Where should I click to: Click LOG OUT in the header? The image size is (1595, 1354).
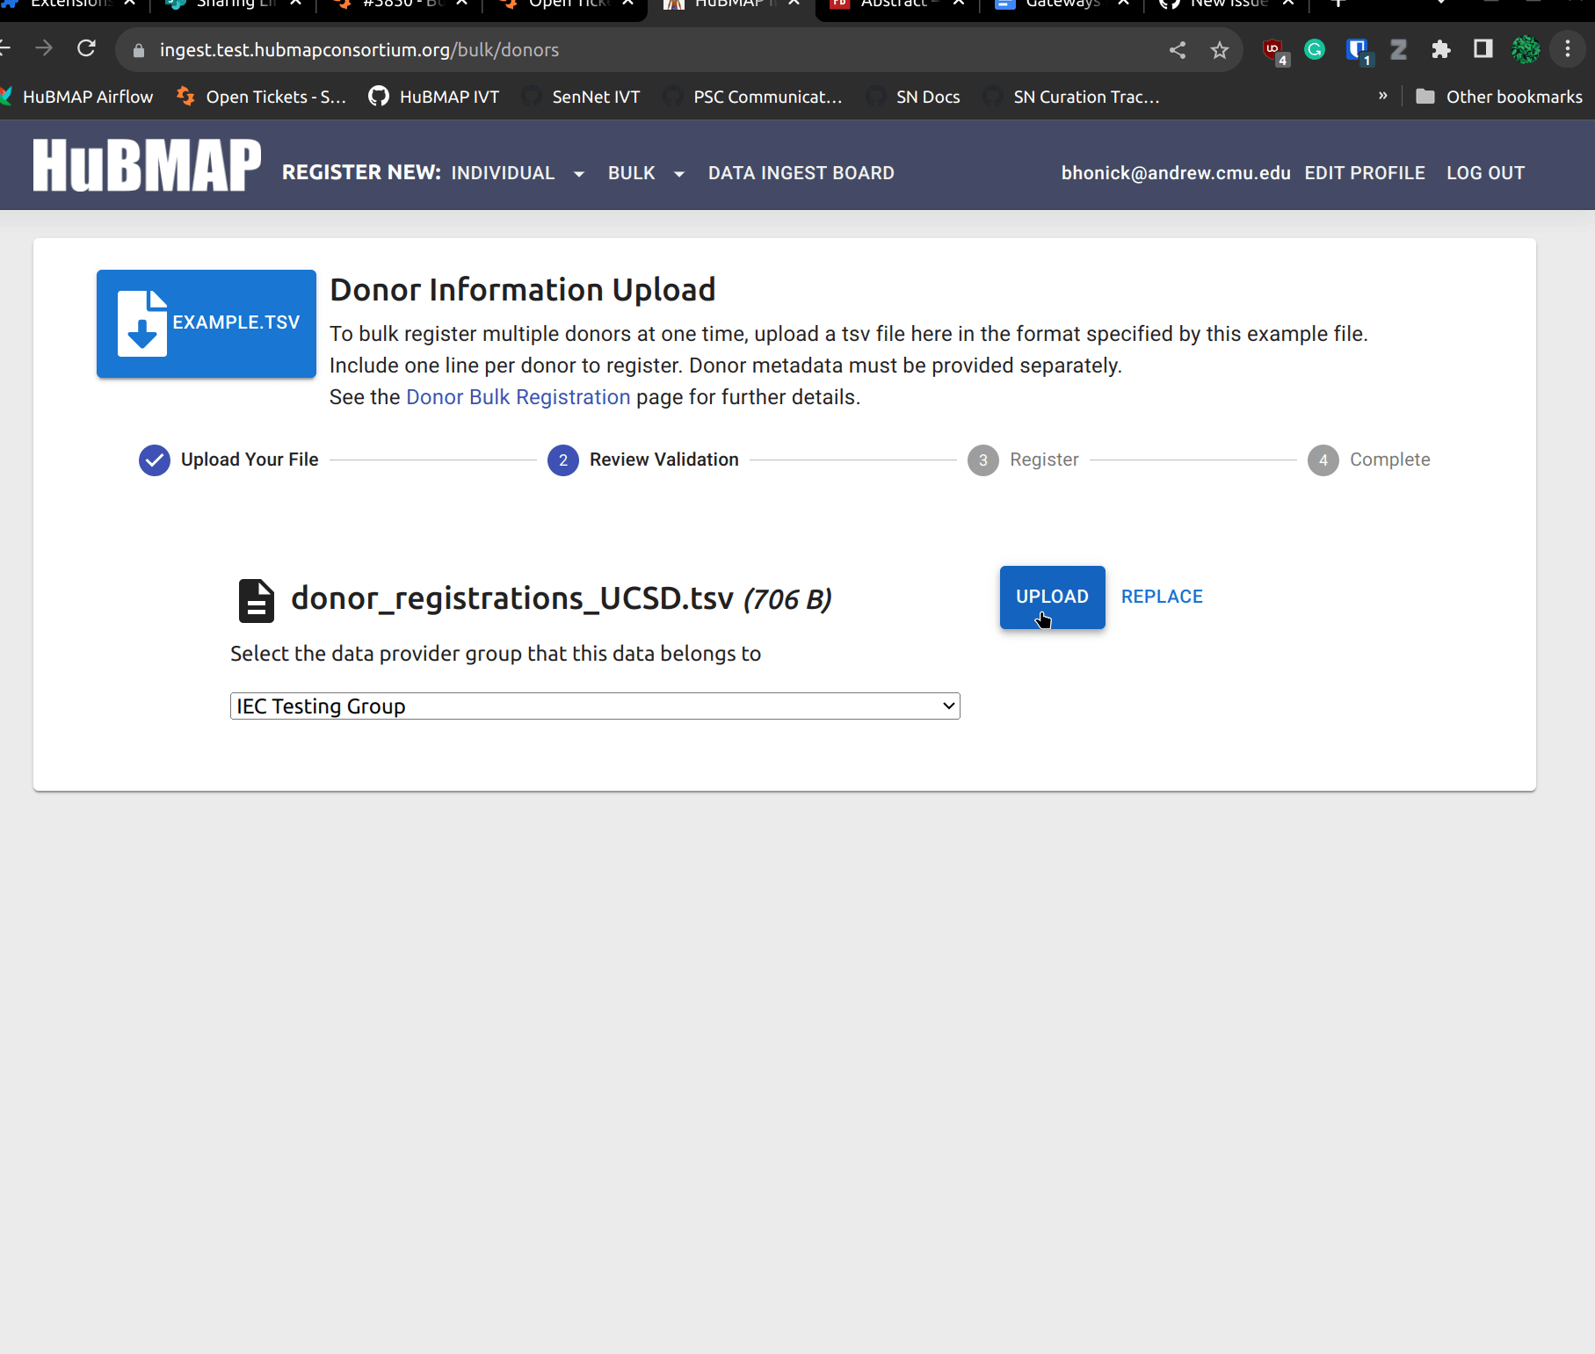click(1486, 173)
